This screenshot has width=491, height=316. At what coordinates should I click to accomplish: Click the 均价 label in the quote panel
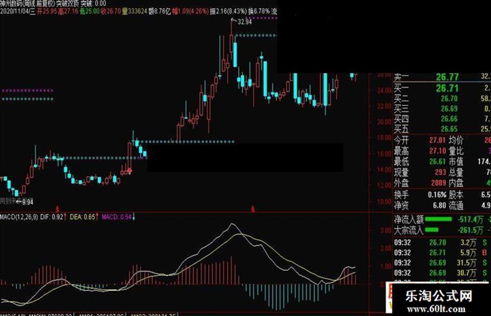pyautogui.click(x=456, y=140)
